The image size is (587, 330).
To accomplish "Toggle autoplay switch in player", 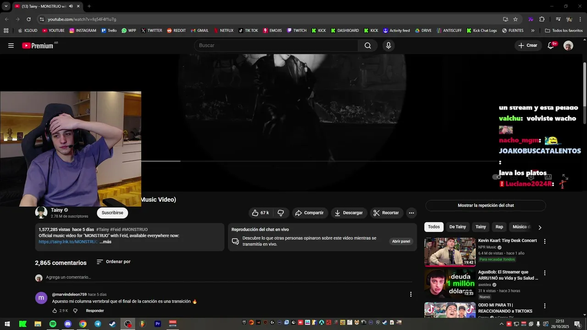I will [x=497, y=177].
